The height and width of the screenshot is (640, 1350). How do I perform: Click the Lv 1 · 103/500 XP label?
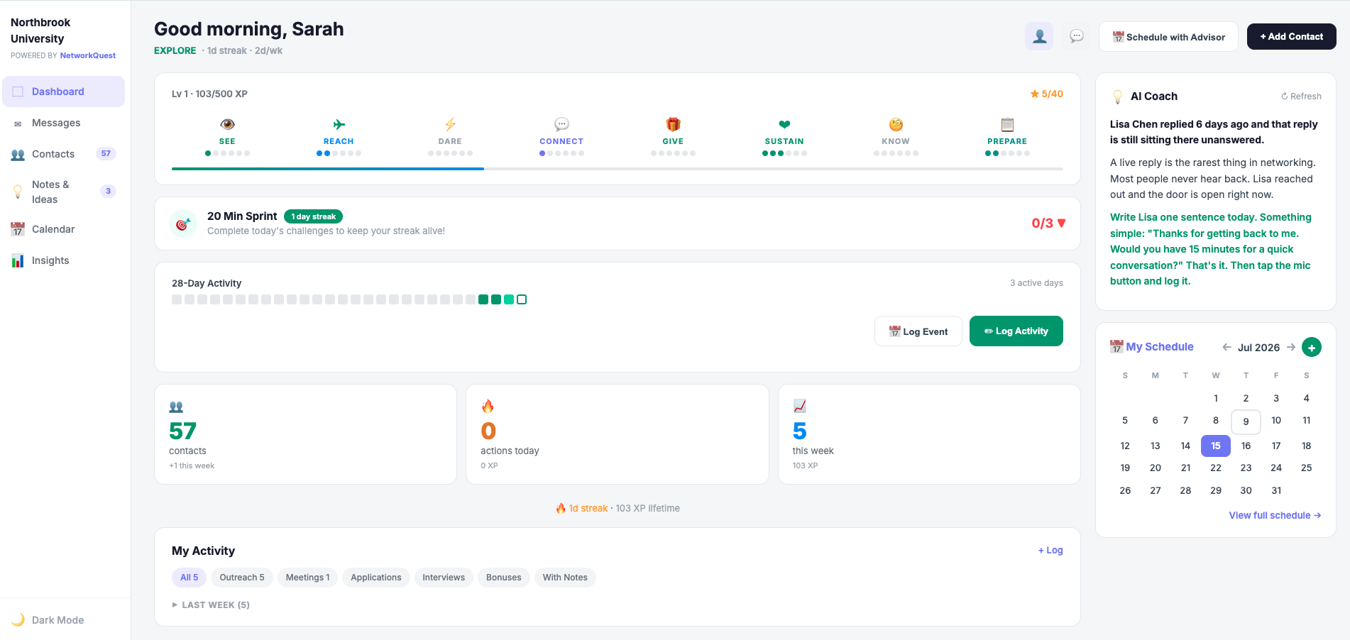(x=209, y=94)
